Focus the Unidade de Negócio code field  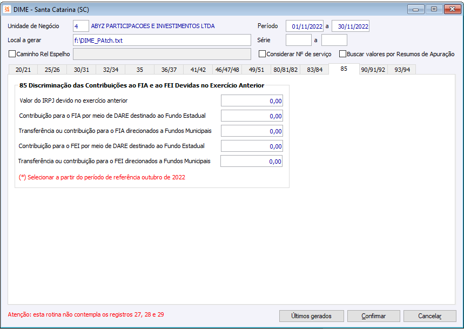(x=81, y=26)
